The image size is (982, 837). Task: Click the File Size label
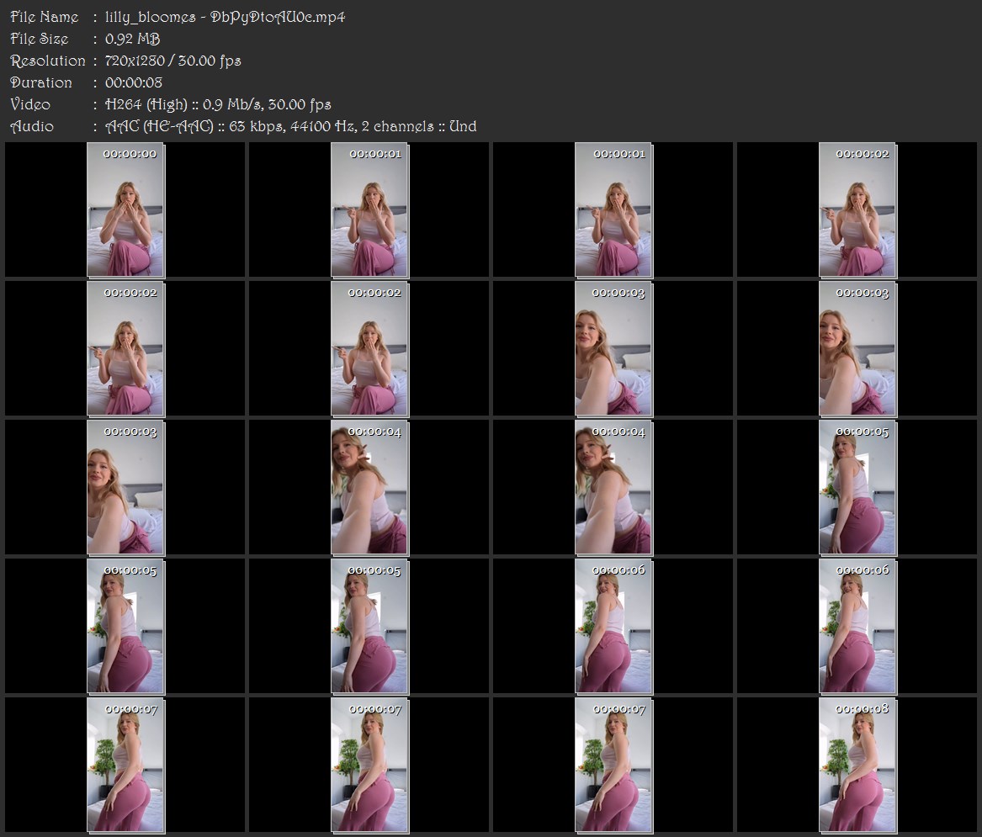click(39, 39)
